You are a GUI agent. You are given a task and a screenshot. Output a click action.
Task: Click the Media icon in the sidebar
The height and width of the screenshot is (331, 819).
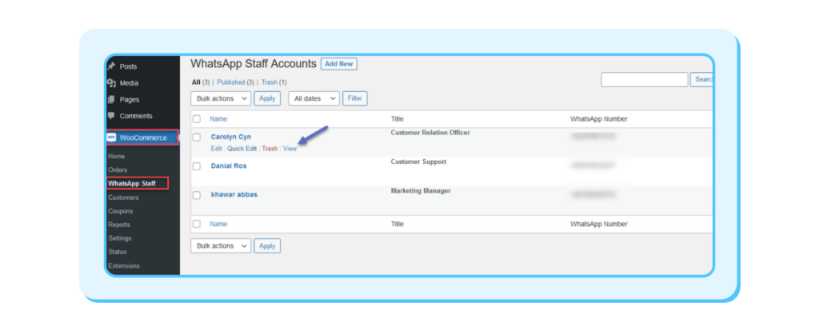point(111,83)
